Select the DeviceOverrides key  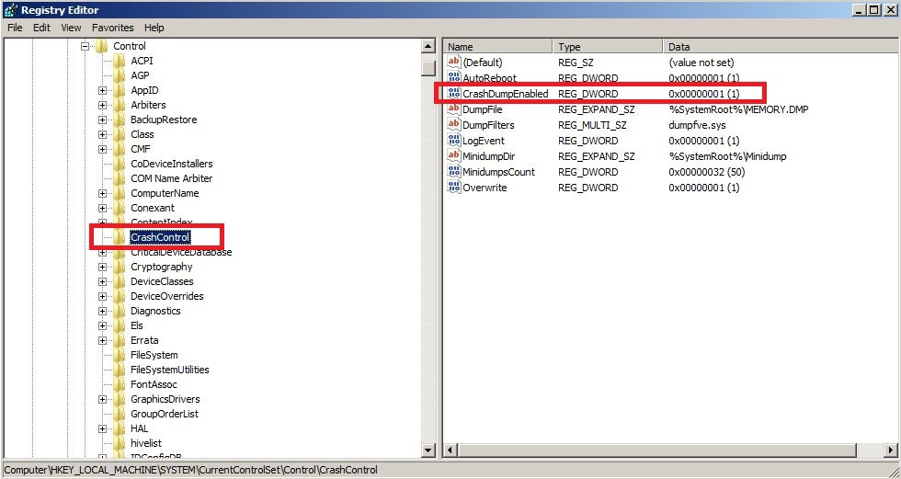166,296
